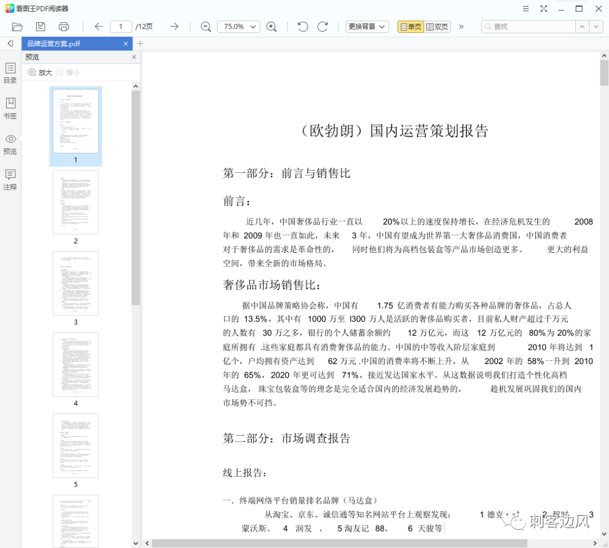This screenshot has height=548, width=609.
Task: Find next search result down arrow
Action: [x=596, y=27]
